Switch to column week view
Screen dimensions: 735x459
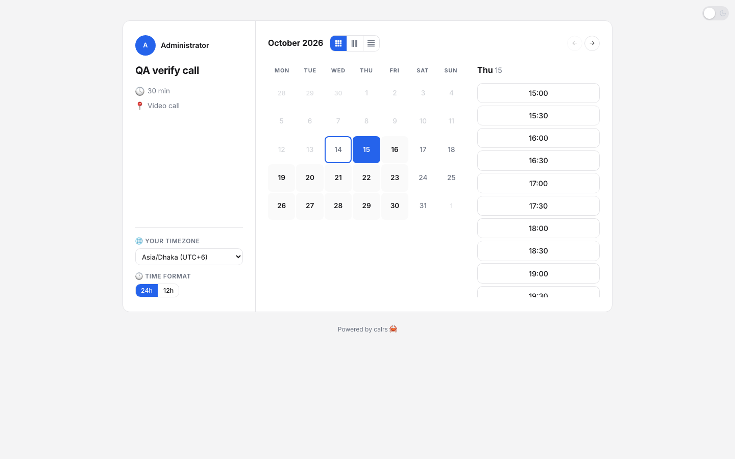click(355, 43)
